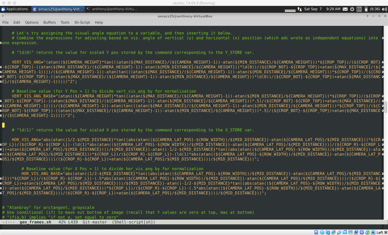
Task: Toggle the window shade up-arrow button
Action: click(x=367, y=16)
